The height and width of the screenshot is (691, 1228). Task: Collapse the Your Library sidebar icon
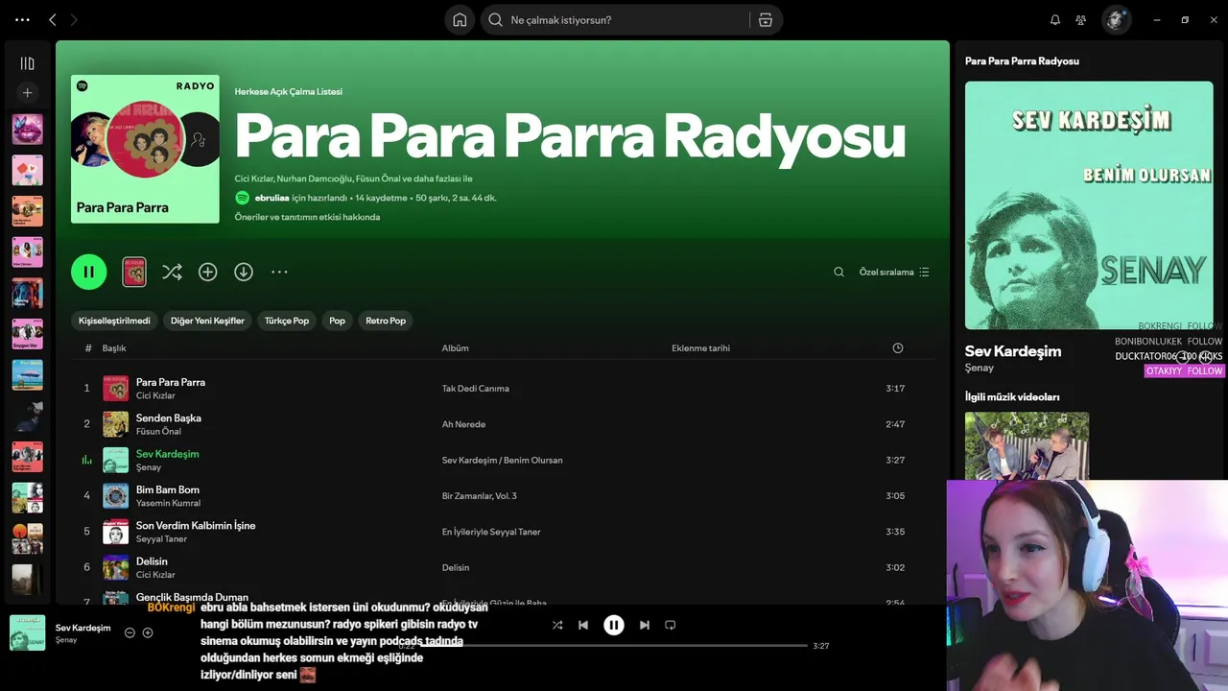[27, 63]
